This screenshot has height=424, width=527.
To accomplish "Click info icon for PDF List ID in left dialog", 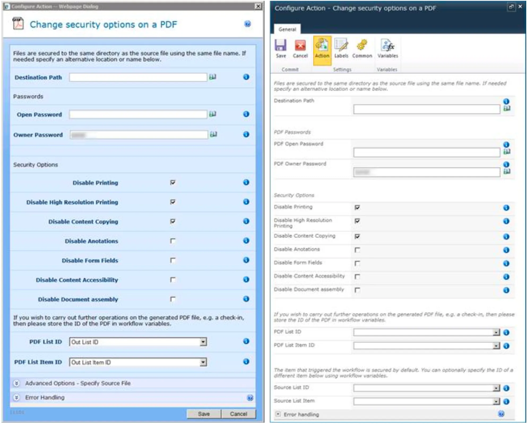I will coord(246,341).
